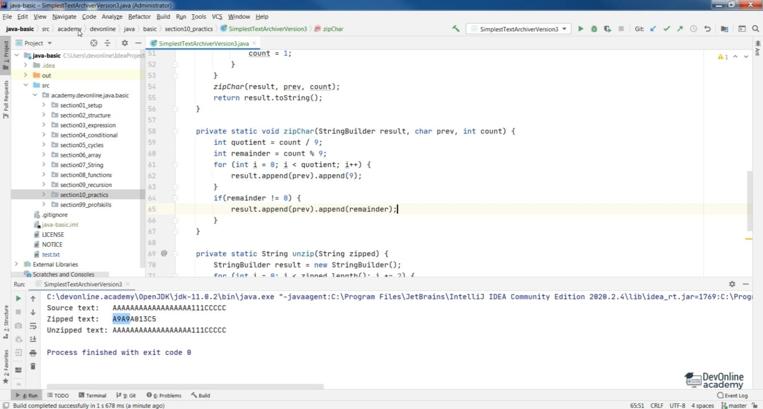
Task: Collapse the java-basic project root
Action: [x=16, y=56]
